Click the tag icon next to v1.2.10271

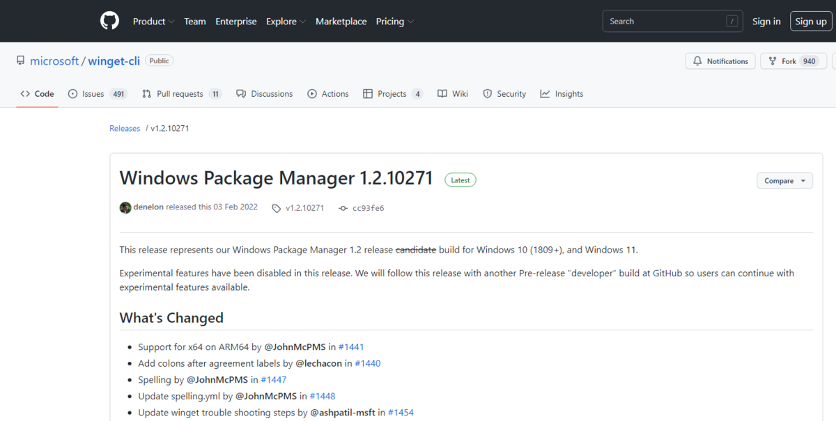click(x=277, y=208)
